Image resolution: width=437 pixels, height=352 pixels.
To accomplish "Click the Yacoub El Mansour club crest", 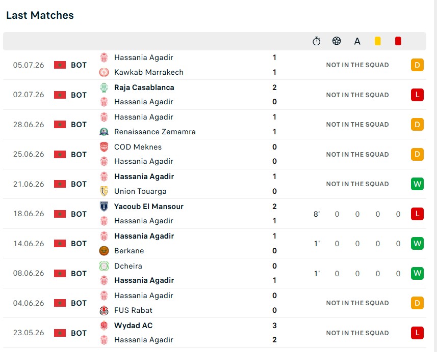I will [x=104, y=207].
